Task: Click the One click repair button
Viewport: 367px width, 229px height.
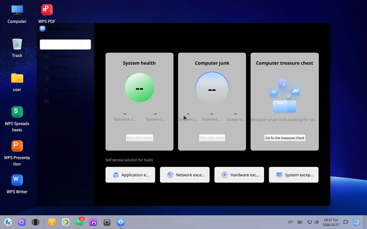Action: coord(140,138)
